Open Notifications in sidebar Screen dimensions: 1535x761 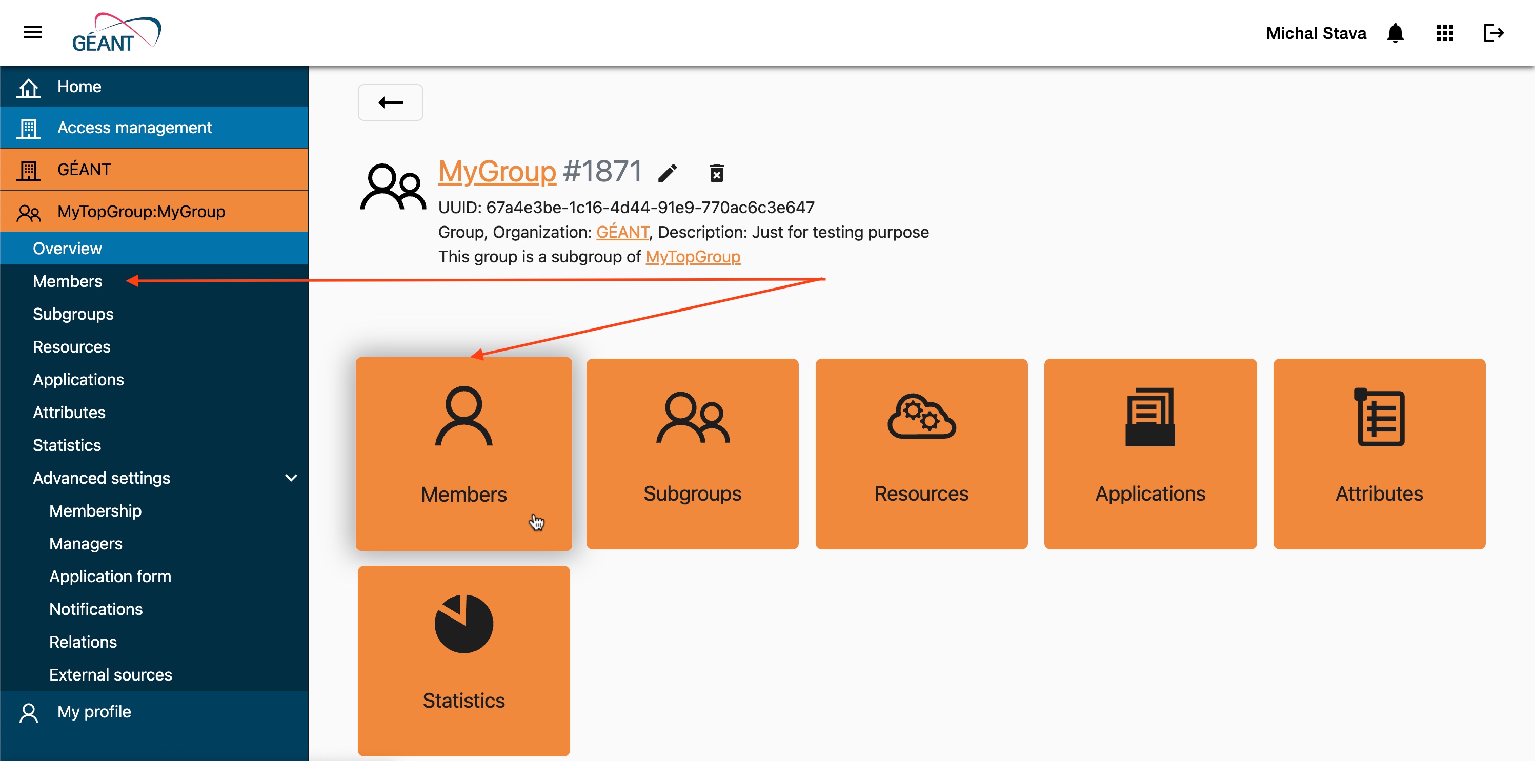(154, 609)
